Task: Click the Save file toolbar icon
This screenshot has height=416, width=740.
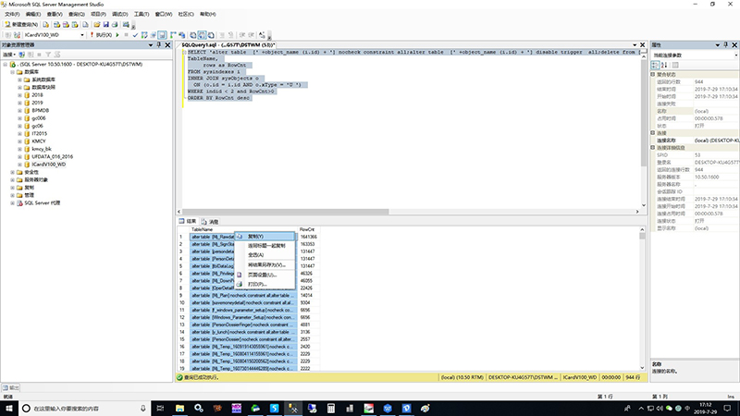Action: coord(105,25)
